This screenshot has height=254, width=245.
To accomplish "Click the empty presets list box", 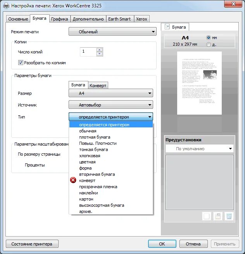I will click(199, 182).
